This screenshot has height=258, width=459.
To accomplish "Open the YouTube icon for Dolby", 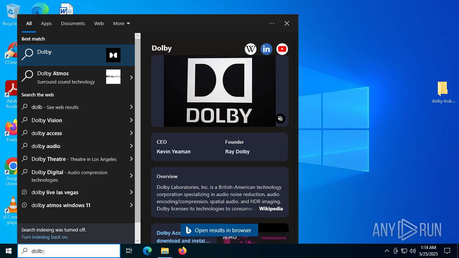I will [x=282, y=49].
